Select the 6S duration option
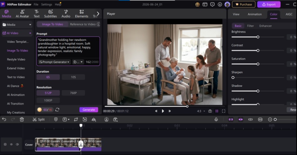 (x=48, y=77)
